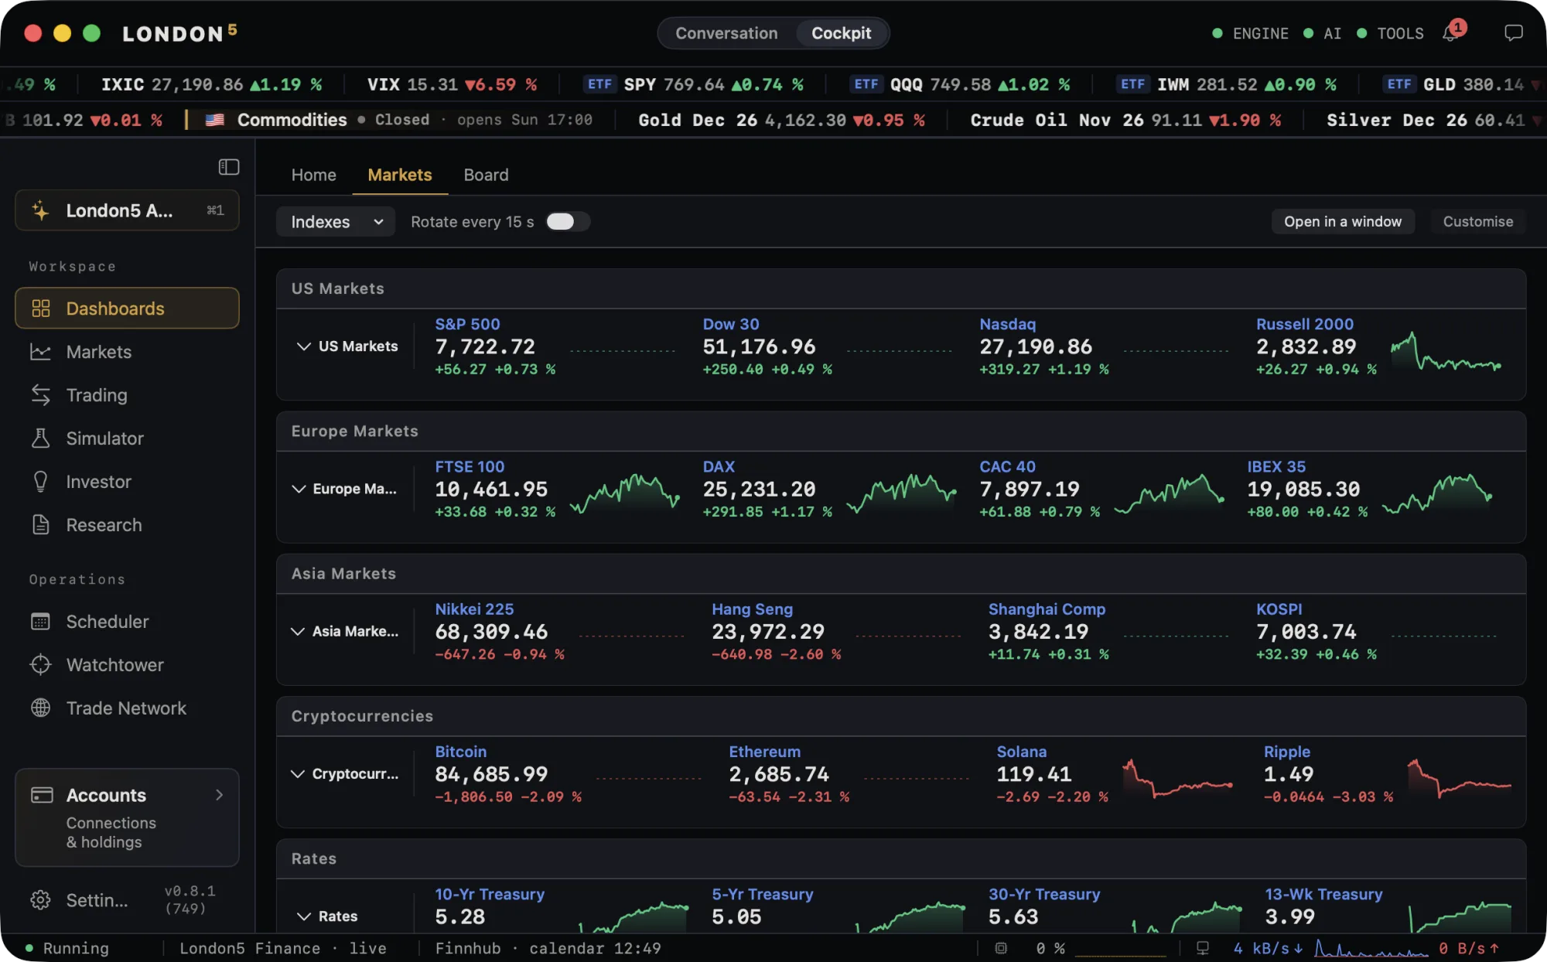Click the Dashboards grid icon

[x=41, y=309]
